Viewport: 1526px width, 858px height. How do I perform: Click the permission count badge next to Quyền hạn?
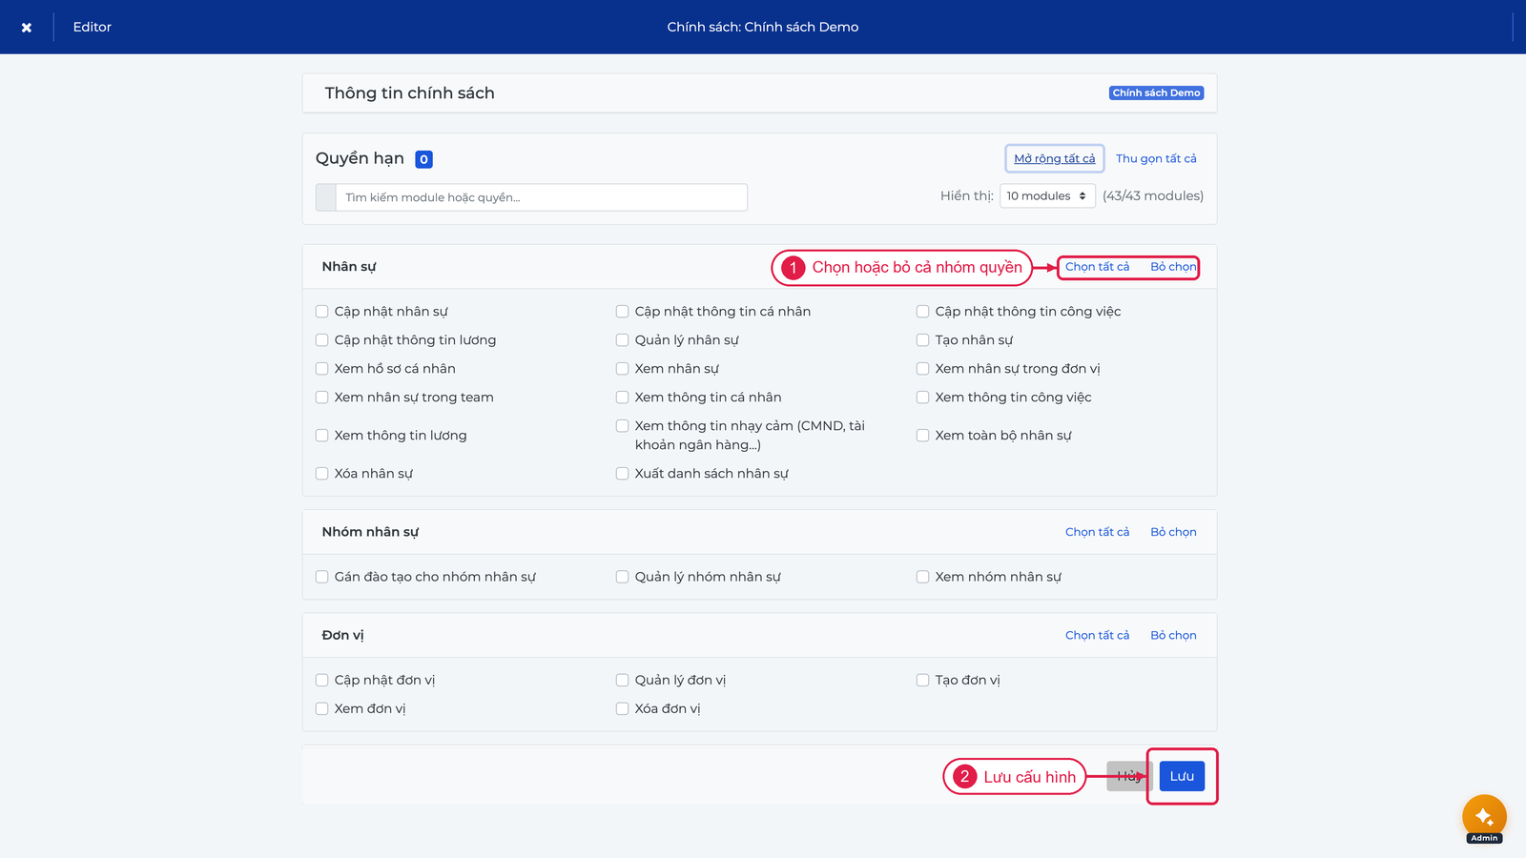tap(423, 159)
